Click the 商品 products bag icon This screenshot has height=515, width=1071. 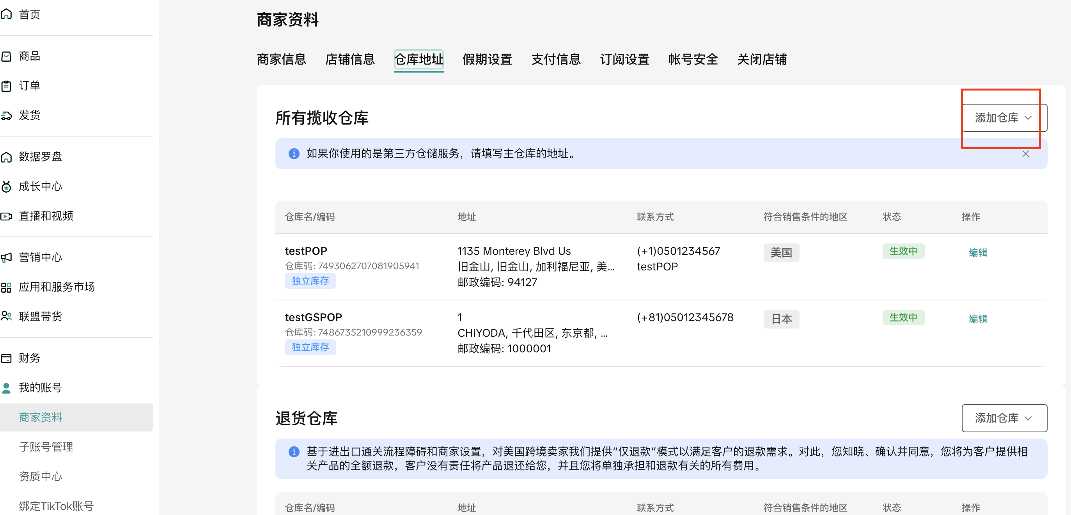[x=6, y=56]
